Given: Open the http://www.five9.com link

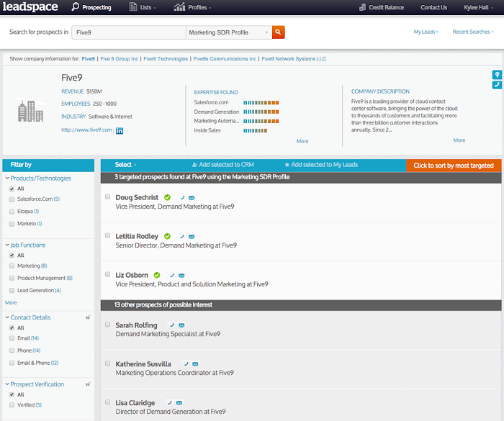Looking at the screenshot, I should 87,130.
